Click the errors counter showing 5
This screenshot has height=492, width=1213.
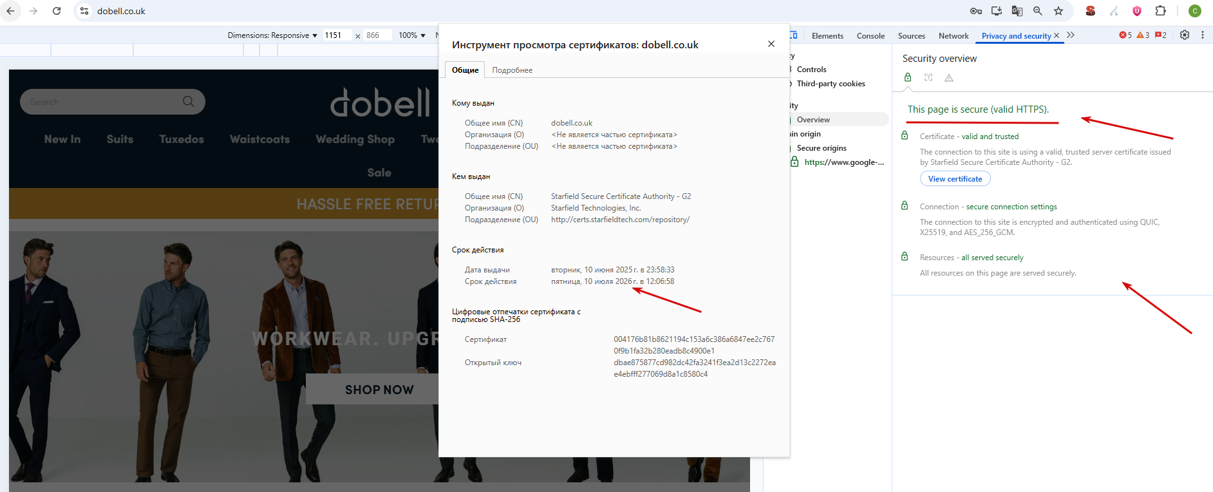click(1125, 35)
